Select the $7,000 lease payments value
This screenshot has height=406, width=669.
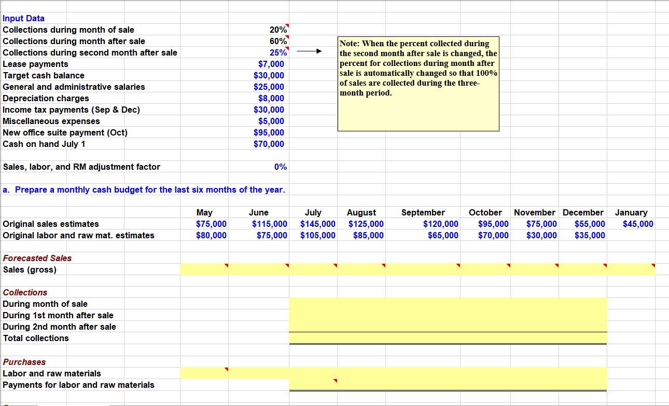(271, 64)
